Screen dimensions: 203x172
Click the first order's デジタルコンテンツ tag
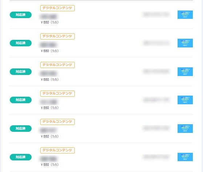tap(57, 8)
